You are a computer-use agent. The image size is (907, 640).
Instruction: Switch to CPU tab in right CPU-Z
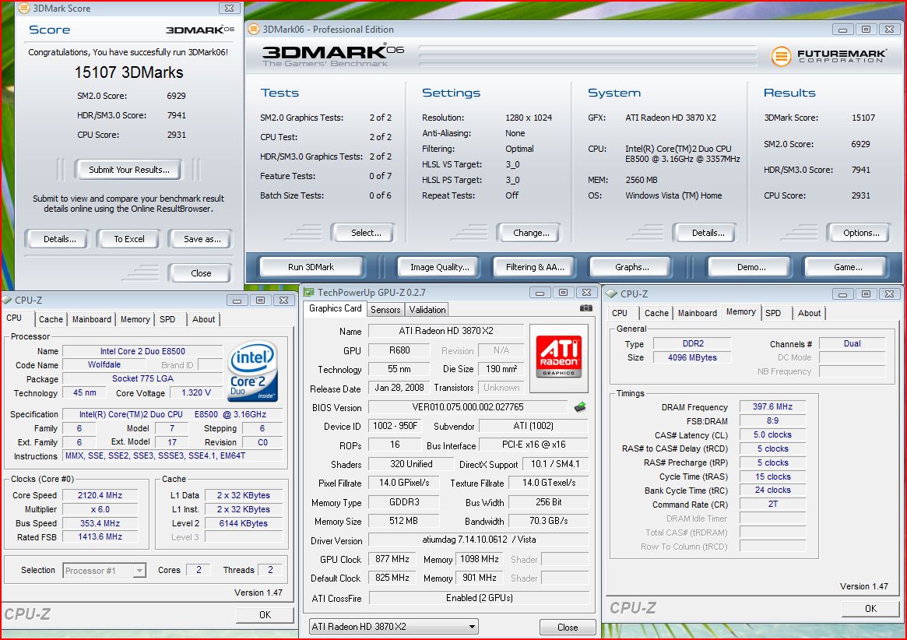tap(620, 313)
